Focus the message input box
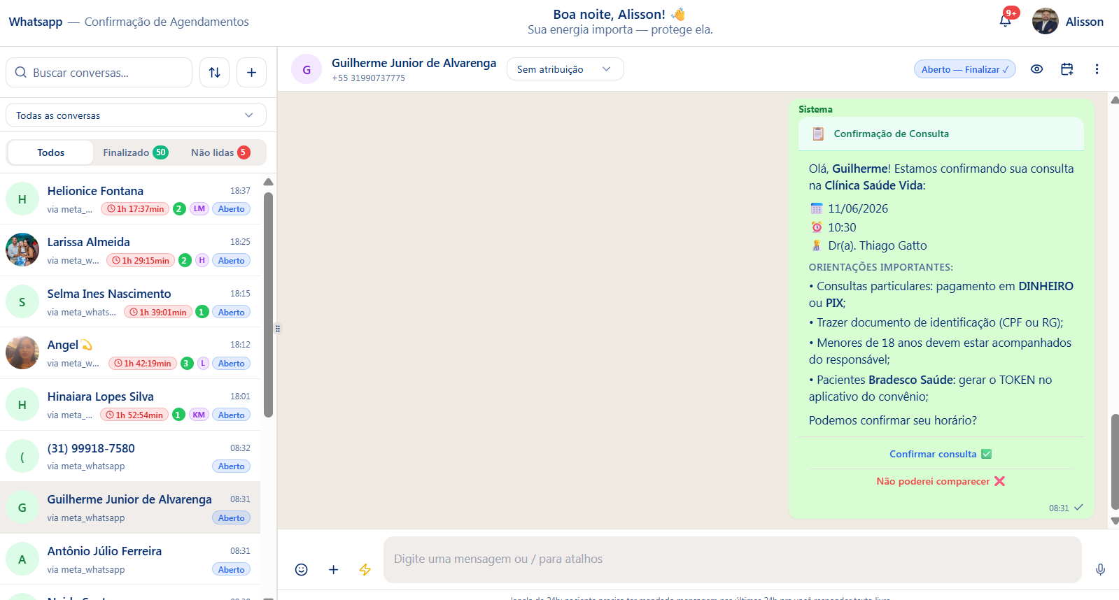 click(x=732, y=559)
